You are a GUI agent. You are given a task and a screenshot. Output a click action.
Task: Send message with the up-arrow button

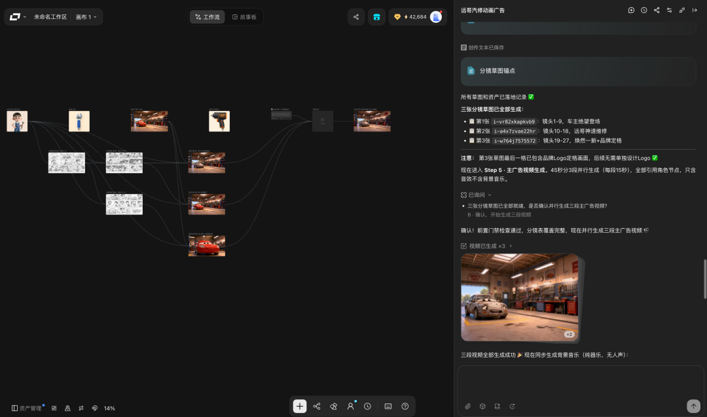click(x=693, y=406)
